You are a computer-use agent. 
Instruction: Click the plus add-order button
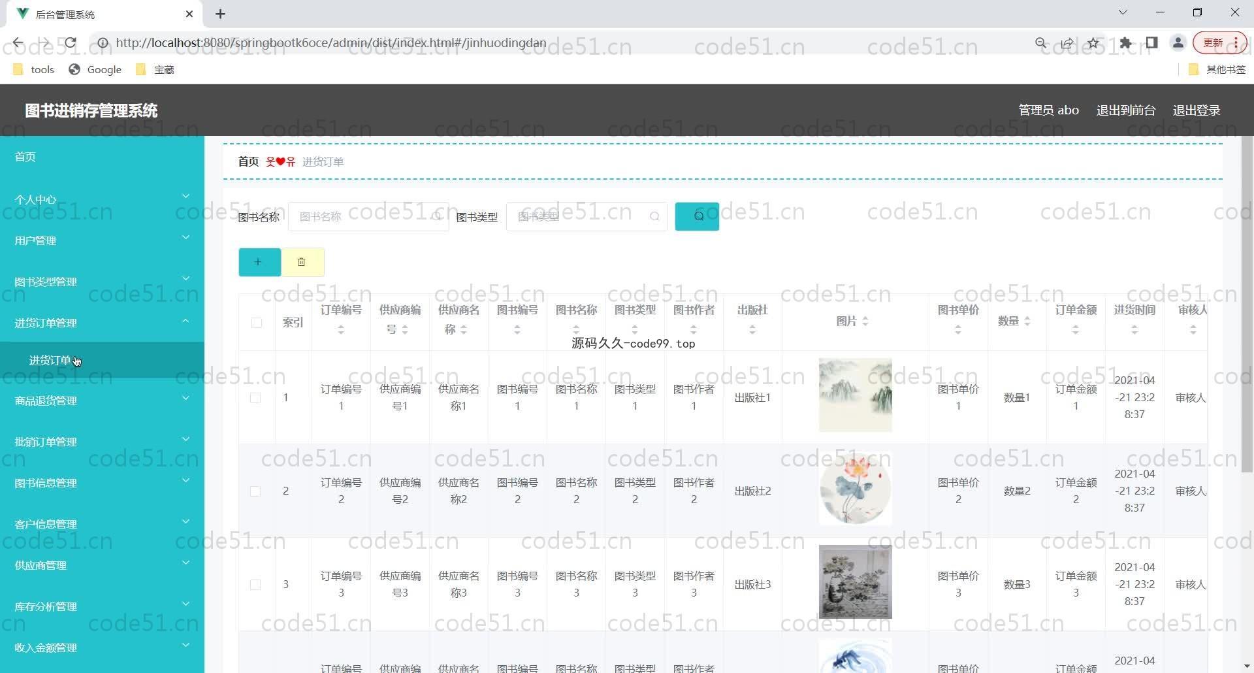coord(259,262)
